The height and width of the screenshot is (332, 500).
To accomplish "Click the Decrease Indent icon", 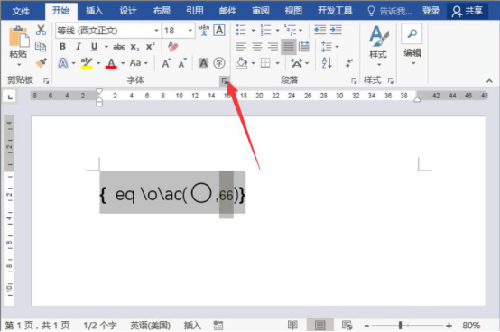I will pos(319,31).
